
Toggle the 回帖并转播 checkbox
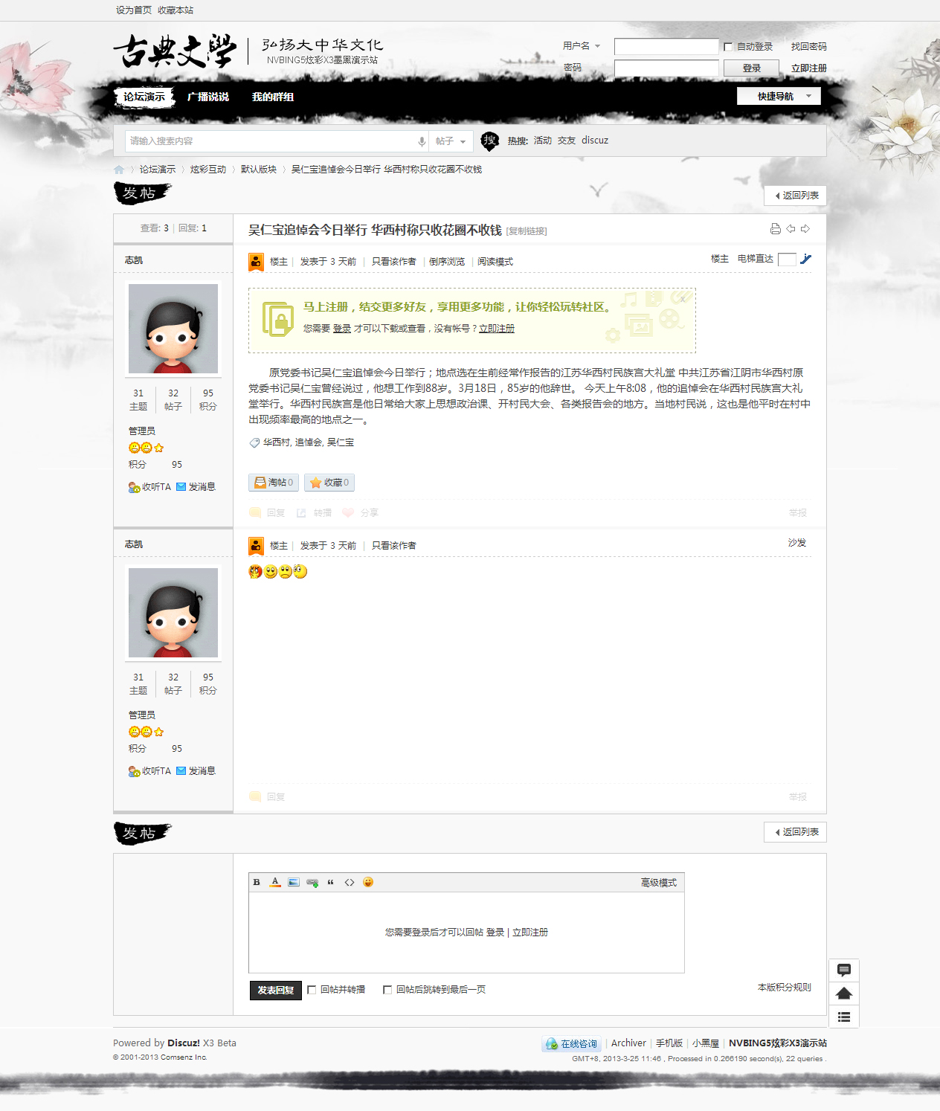tap(312, 990)
